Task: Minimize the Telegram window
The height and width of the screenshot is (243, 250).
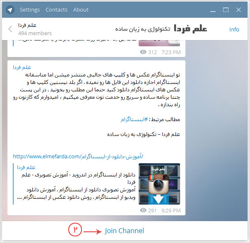Action: [212, 10]
